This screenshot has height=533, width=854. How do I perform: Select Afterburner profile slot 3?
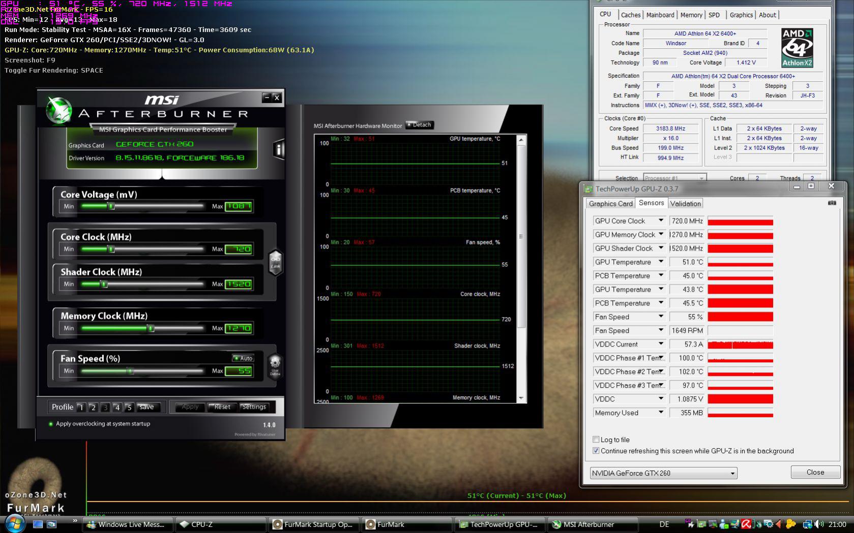pyautogui.click(x=105, y=407)
